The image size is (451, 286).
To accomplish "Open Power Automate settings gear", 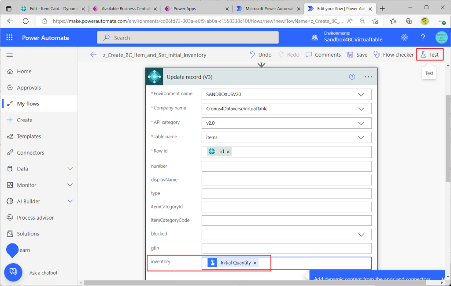I will pos(404,38).
